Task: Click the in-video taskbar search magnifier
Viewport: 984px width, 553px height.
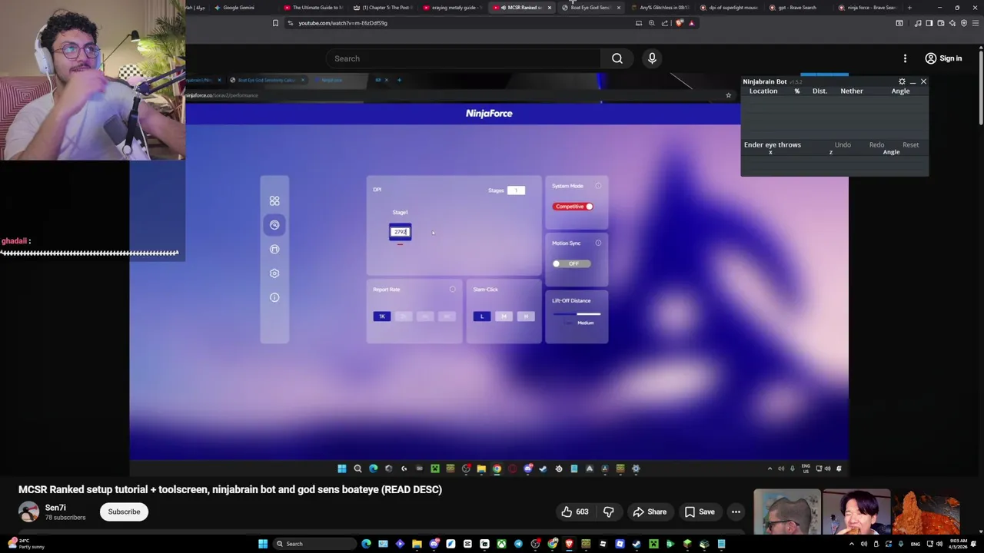Action: pos(357,469)
